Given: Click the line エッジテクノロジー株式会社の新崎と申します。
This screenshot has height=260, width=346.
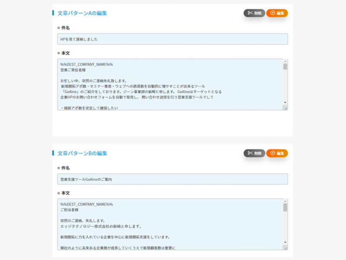Looking at the screenshot, I should (102, 226).
